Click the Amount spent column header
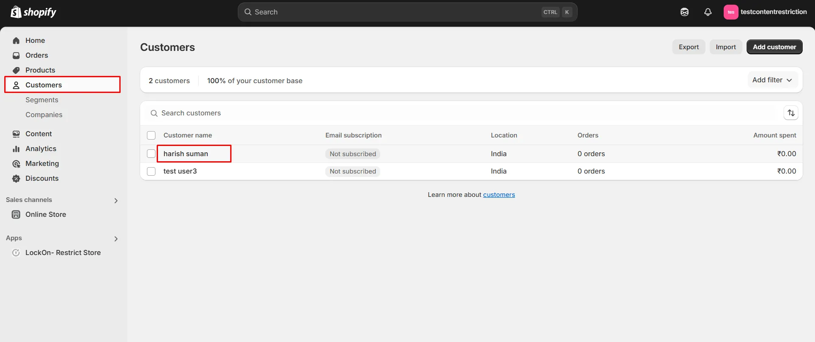The height and width of the screenshot is (342, 815). pos(775,135)
